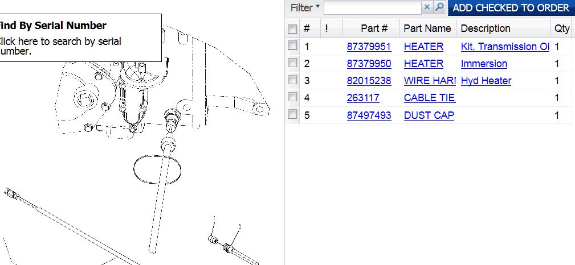The width and height of the screenshot is (575, 265).
Task: Check the box for item 1
Action: [292, 46]
